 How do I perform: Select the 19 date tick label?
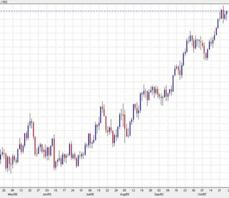142,190
